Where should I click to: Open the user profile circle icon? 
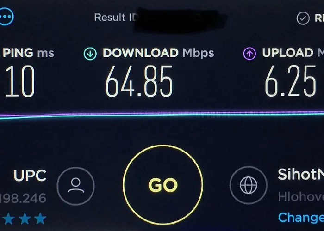point(76,186)
